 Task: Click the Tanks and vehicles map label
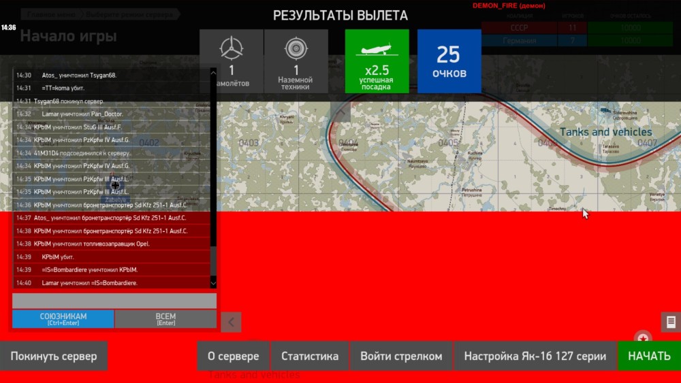pyautogui.click(x=605, y=132)
